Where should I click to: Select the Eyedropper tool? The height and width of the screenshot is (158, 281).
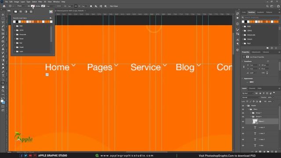[3, 37]
